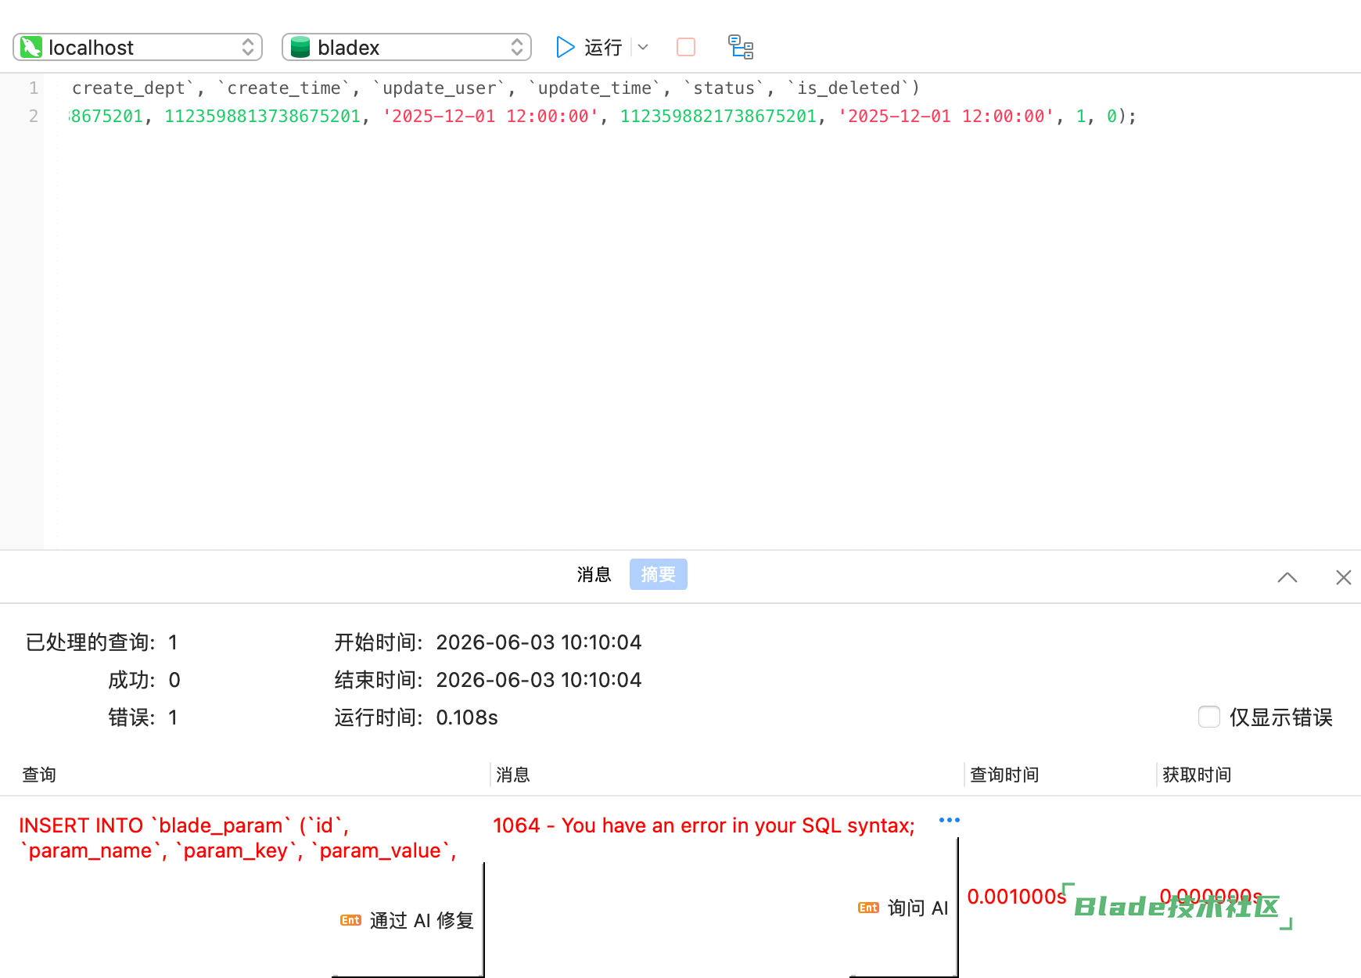This screenshot has height=978, width=1361.
Task: Click the 查询时间 column header
Action: (x=1004, y=775)
